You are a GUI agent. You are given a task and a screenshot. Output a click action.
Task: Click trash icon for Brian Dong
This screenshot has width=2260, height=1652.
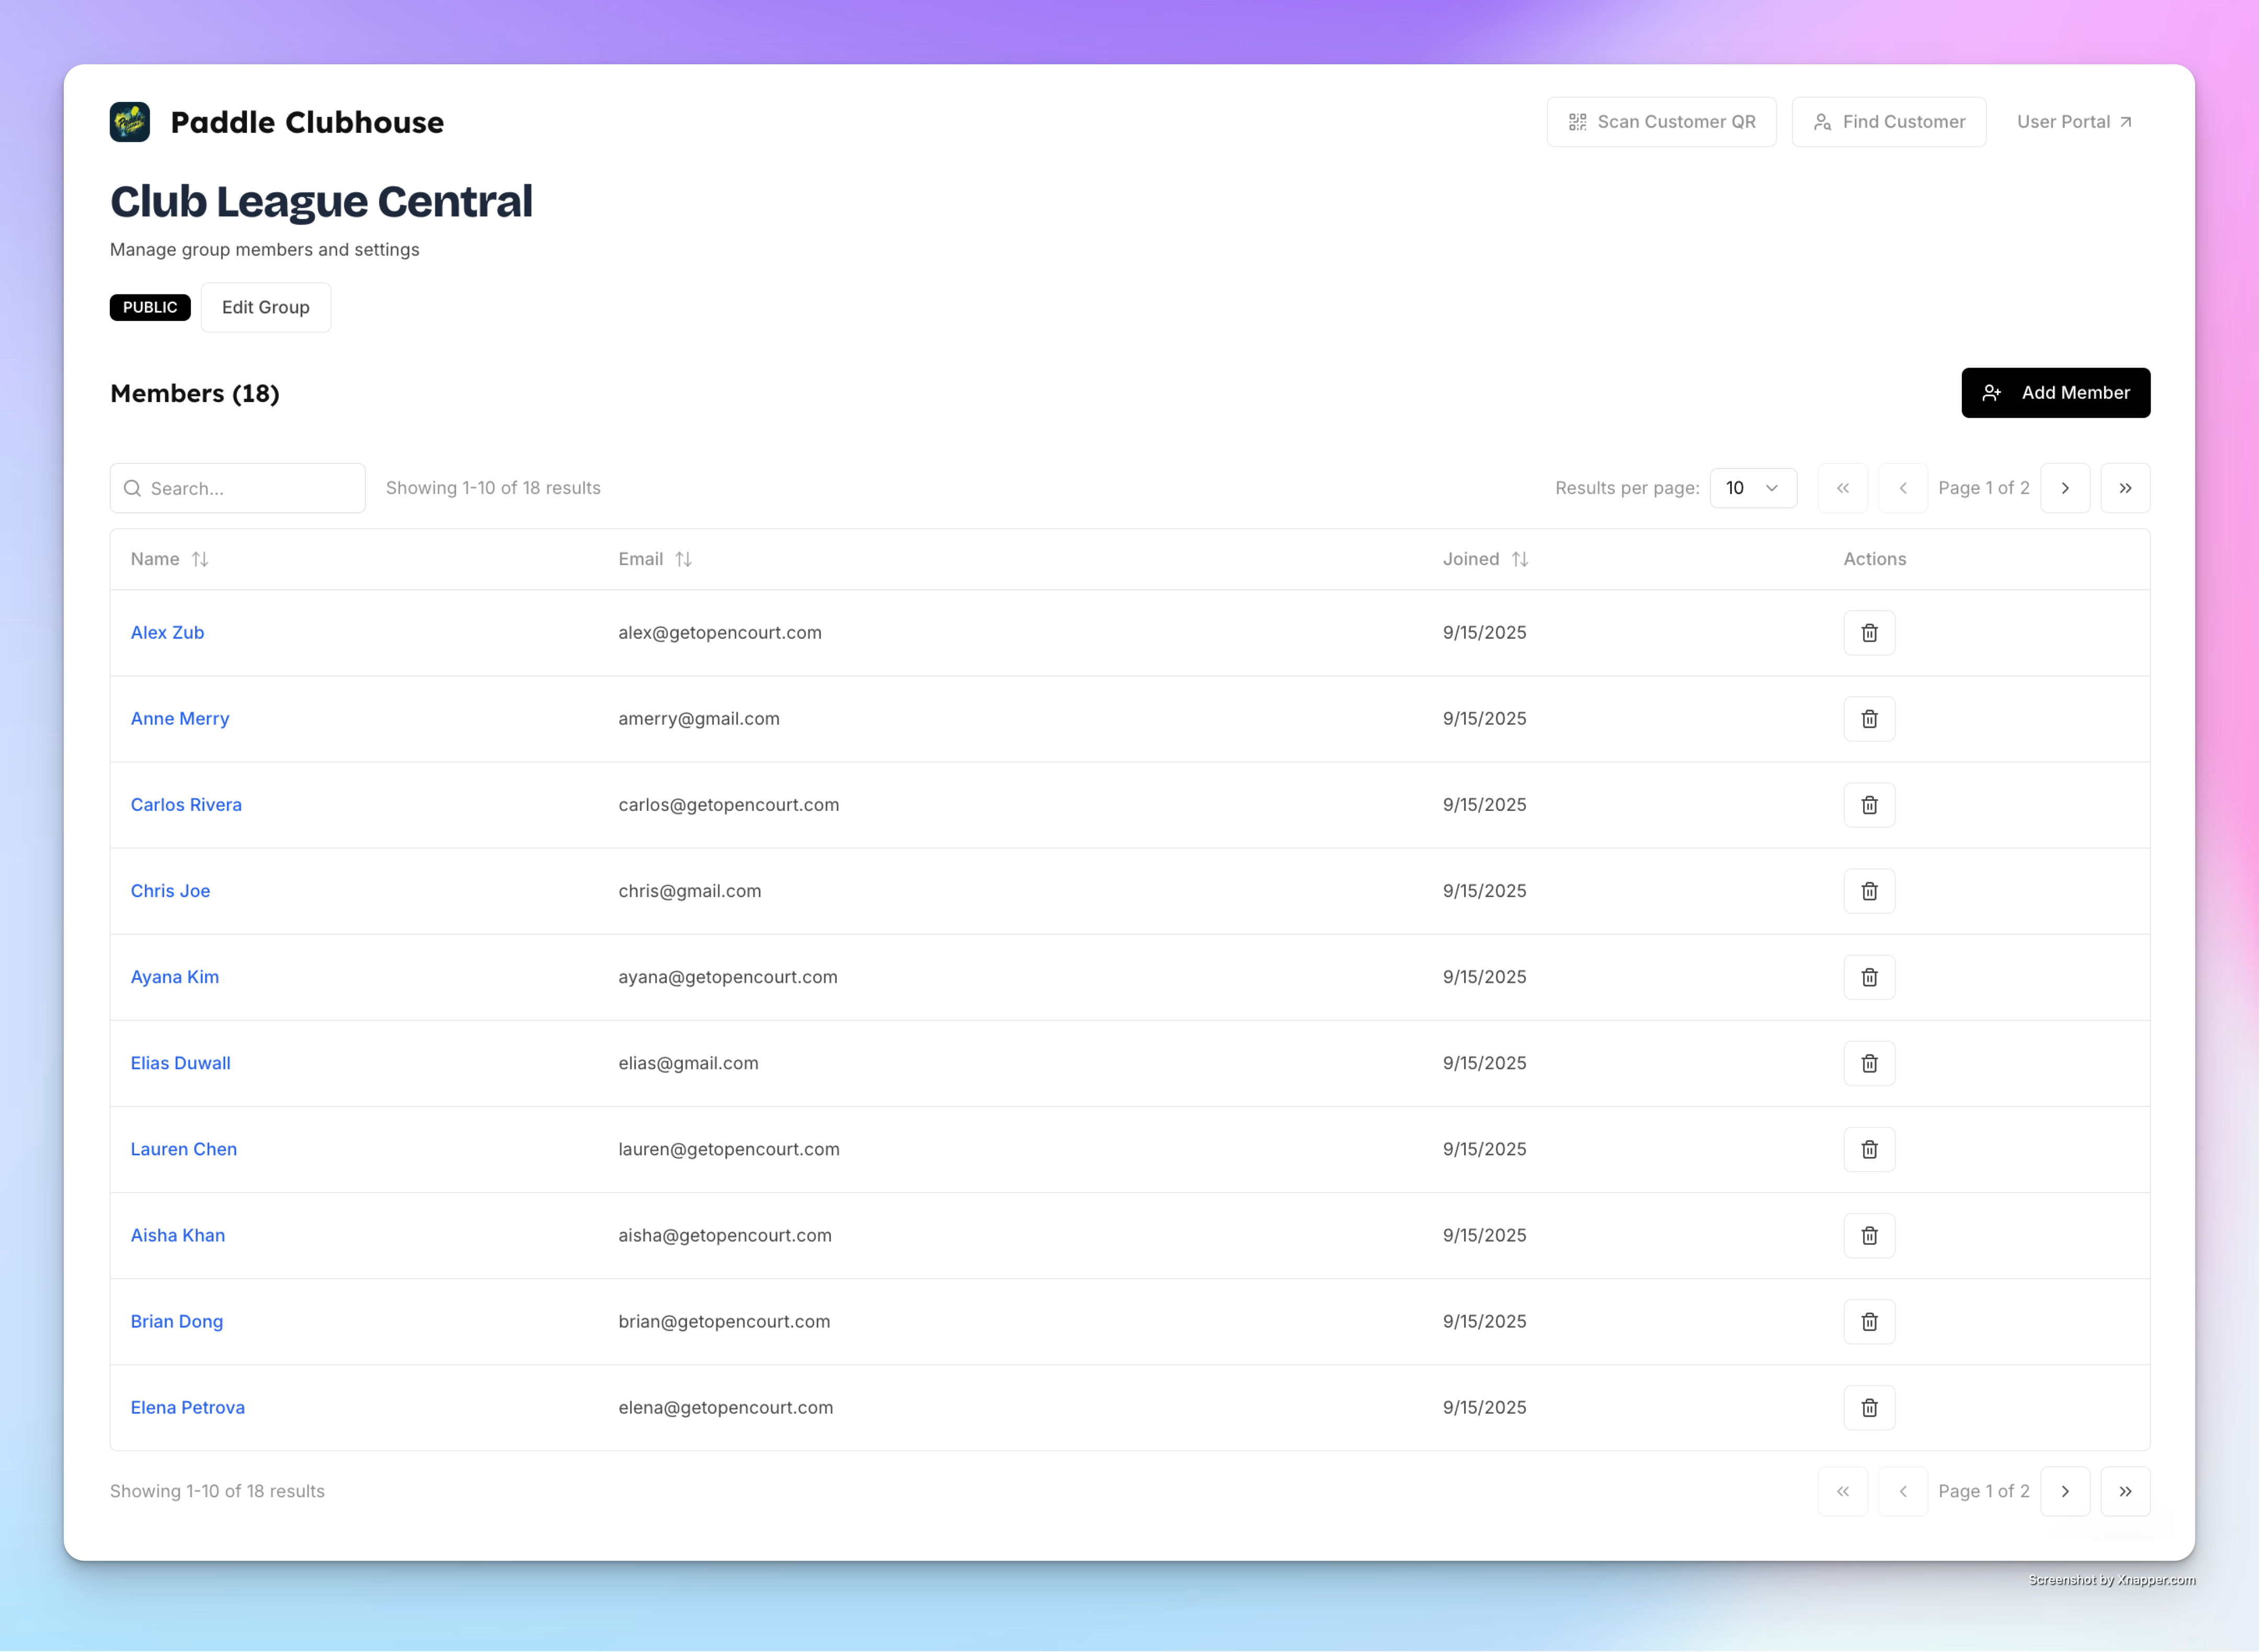pyautogui.click(x=1869, y=1321)
